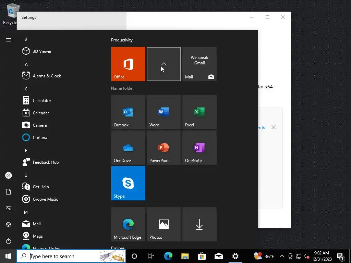
Task: Click the Skype tile
Action: pos(128,183)
